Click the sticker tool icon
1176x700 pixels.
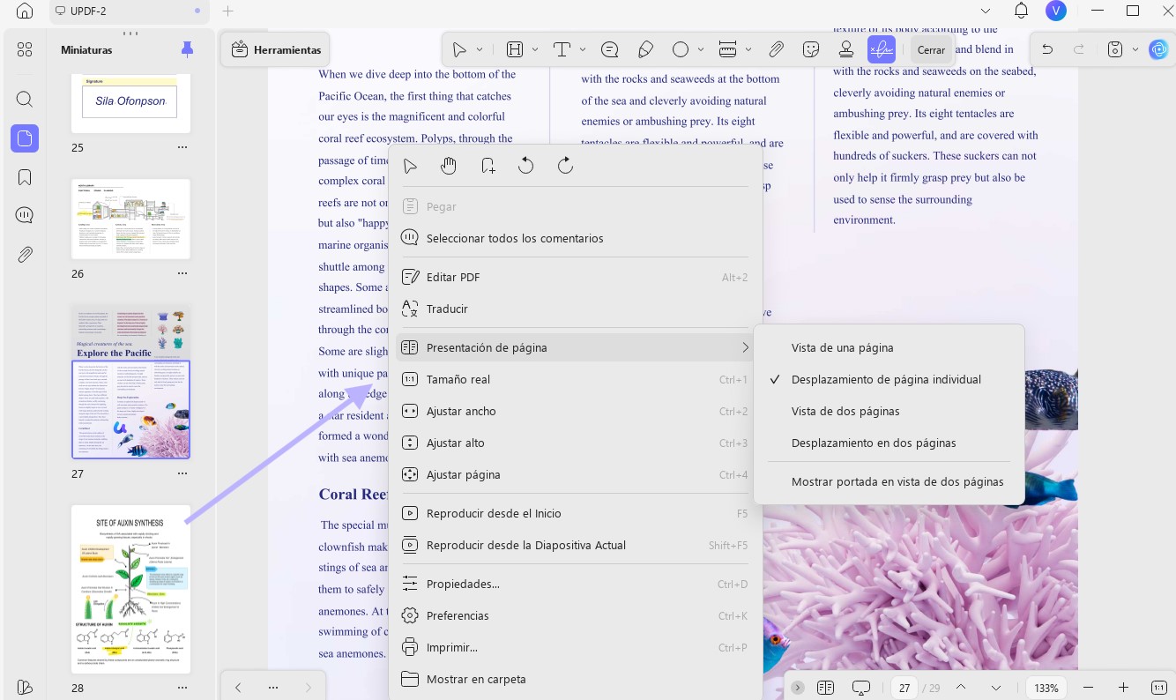pyautogui.click(x=812, y=49)
